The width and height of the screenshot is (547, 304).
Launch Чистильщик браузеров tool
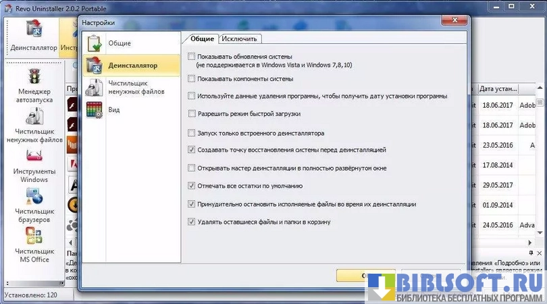[x=34, y=204]
